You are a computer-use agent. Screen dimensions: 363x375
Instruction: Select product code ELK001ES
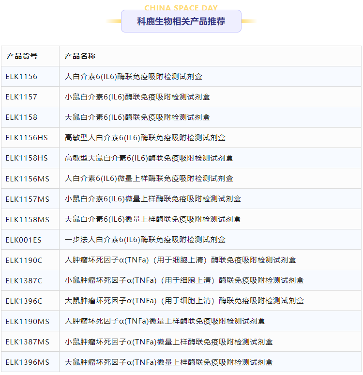point(24,240)
